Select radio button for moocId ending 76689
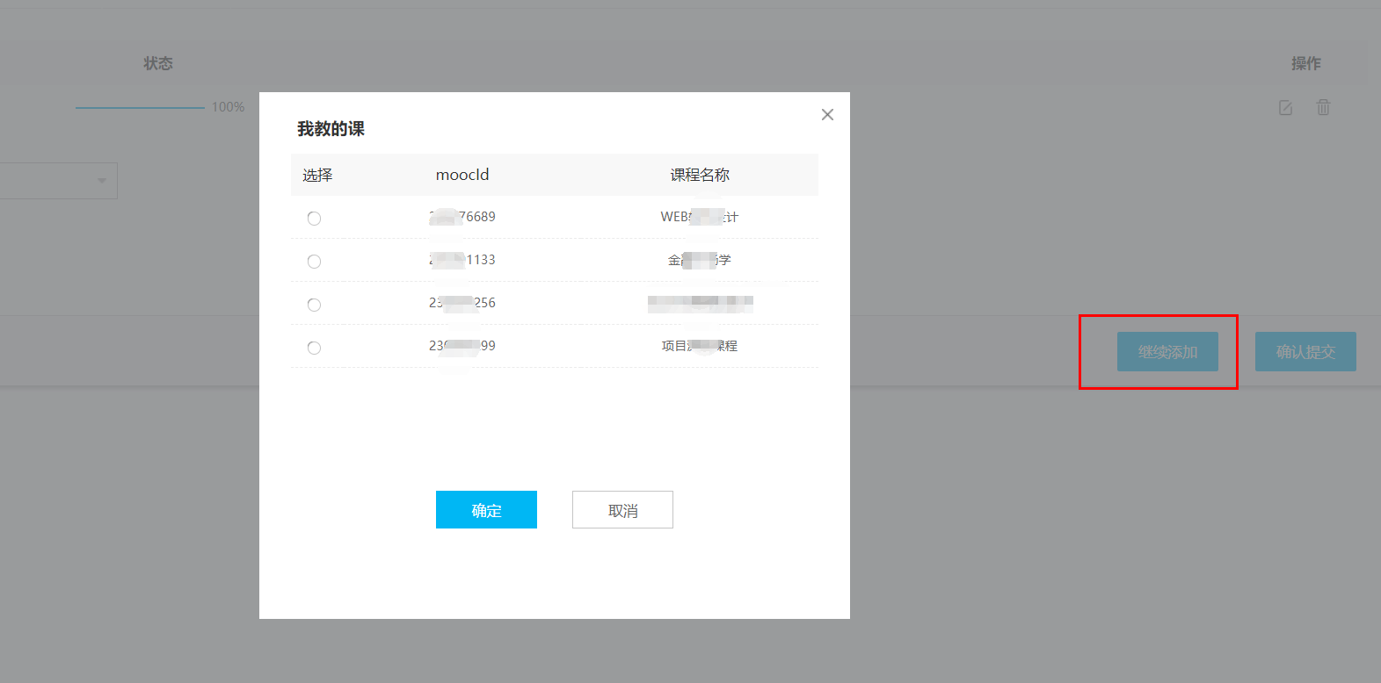 coord(314,219)
